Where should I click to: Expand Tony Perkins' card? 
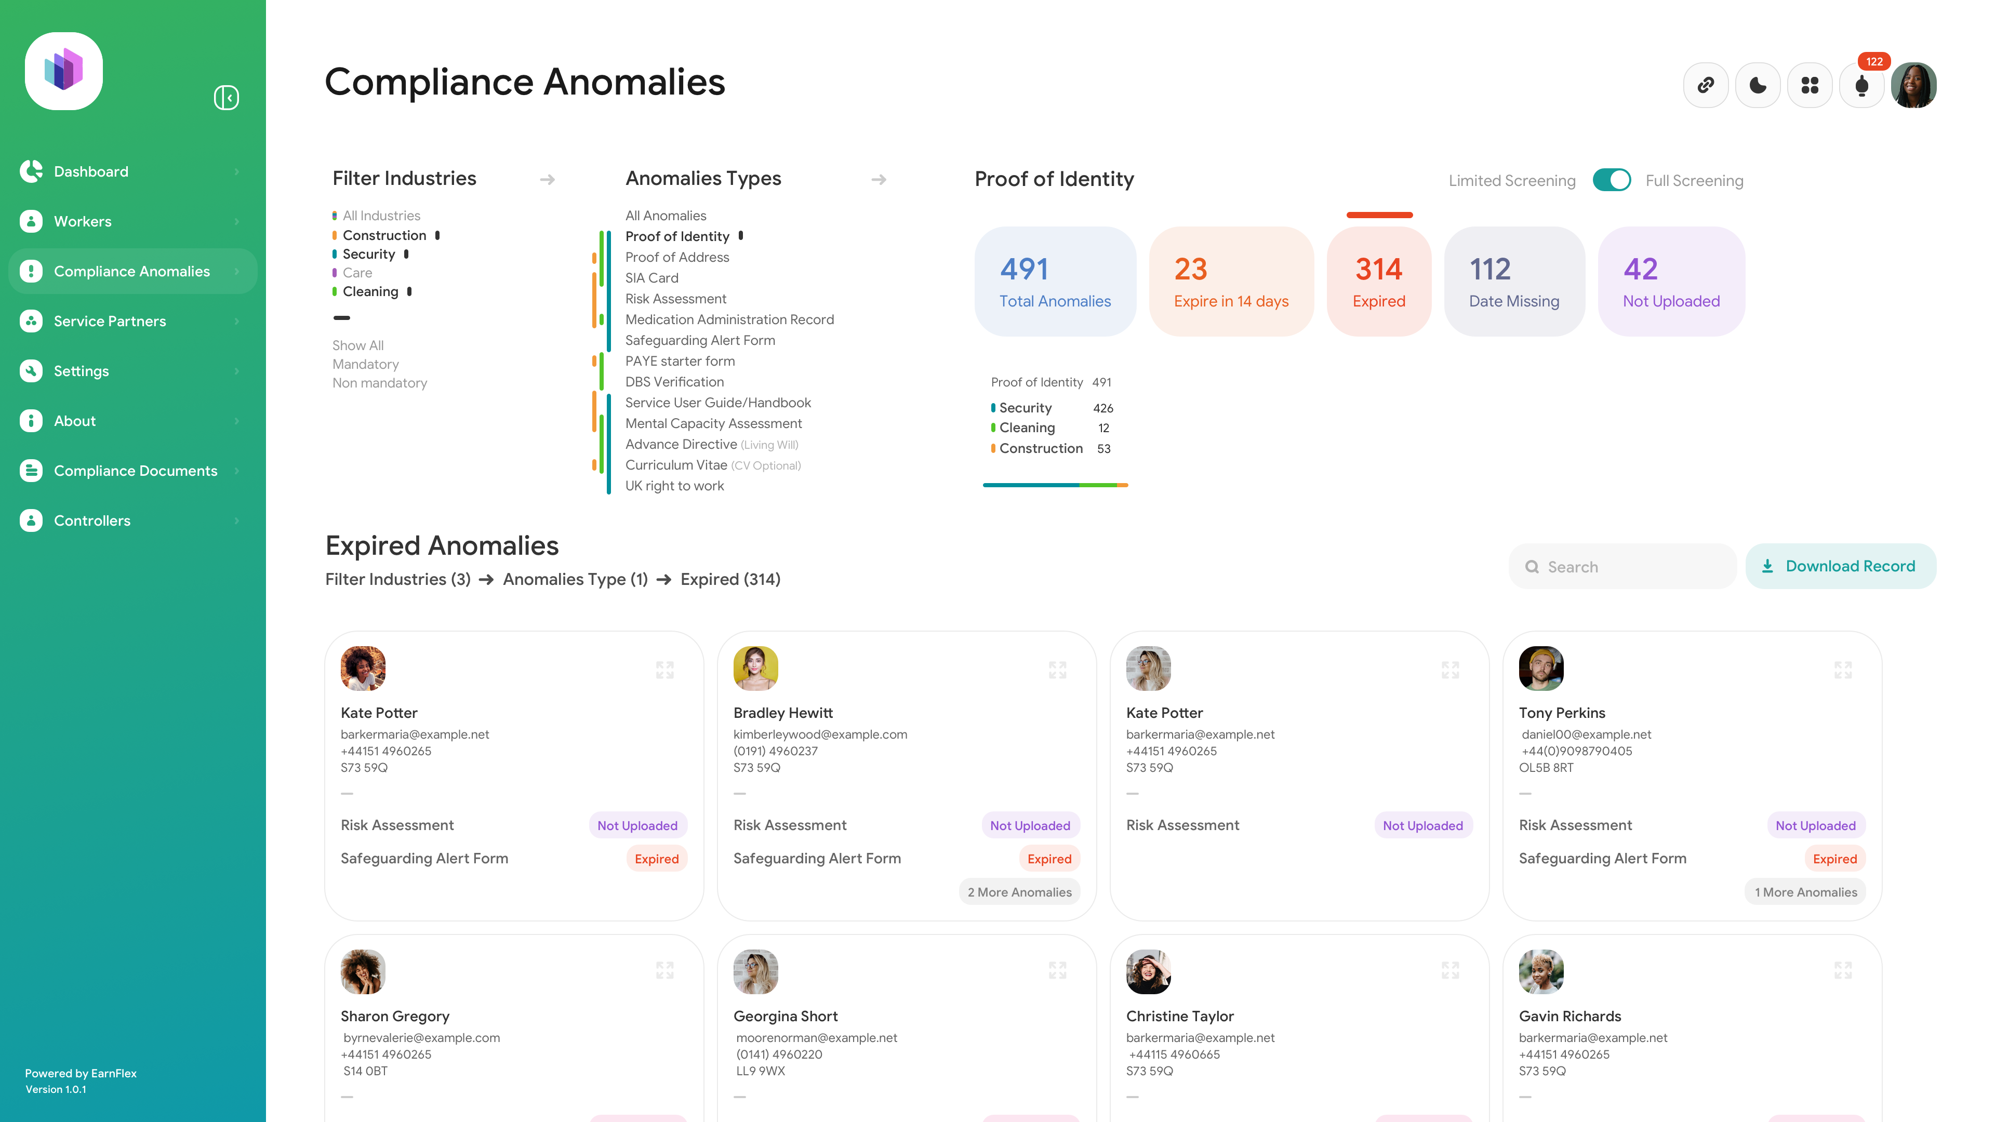coord(1843,670)
